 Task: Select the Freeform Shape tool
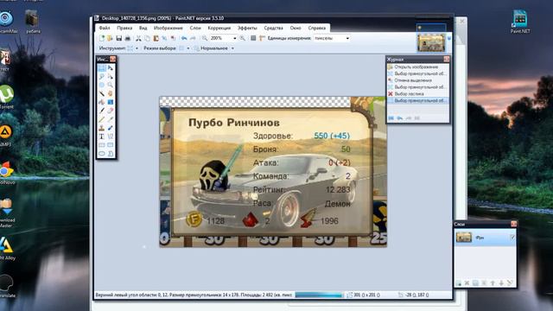point(111,154)
